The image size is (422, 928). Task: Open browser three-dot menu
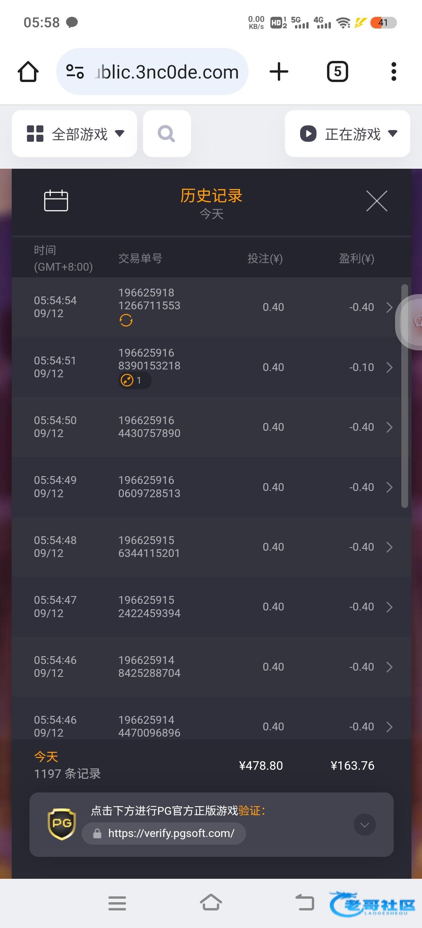pyautogui.click(x=393, y=72)
